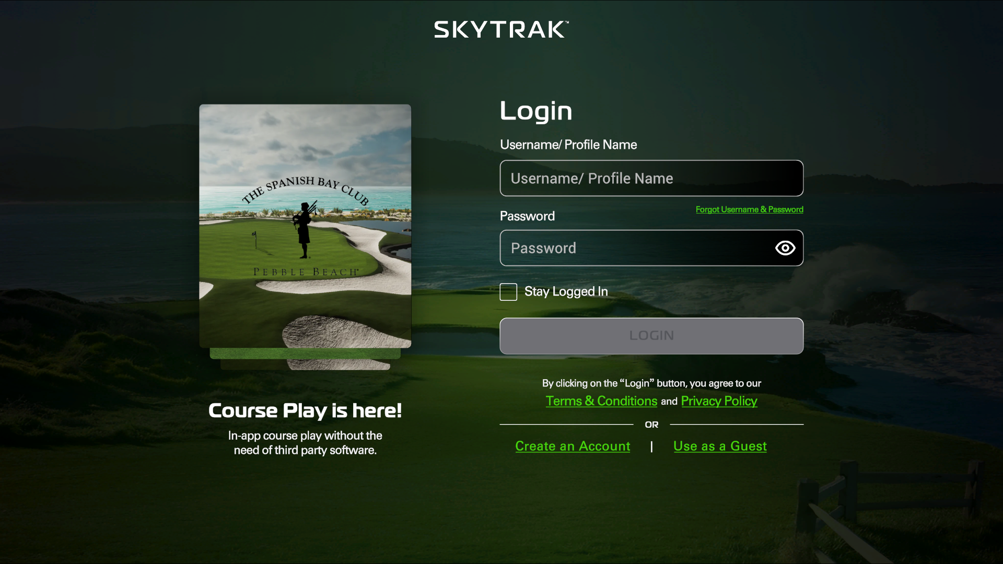Check the box next to Stay Logged In

click(508, 292)
